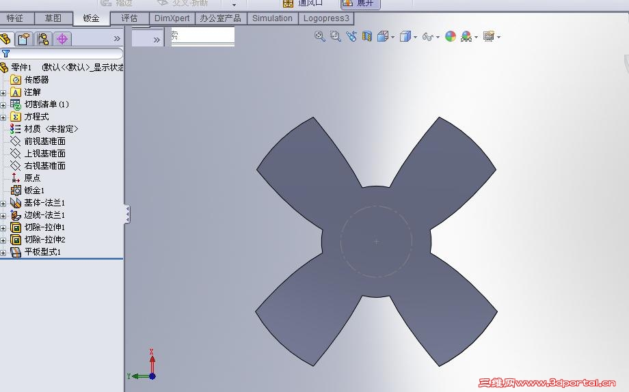Switch to the 评估 tab
629x392 pixels.
tap(129, 18)
